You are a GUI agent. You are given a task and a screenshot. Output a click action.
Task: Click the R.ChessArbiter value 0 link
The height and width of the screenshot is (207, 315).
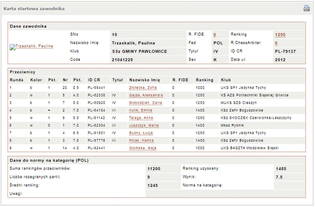pos(276,43)
